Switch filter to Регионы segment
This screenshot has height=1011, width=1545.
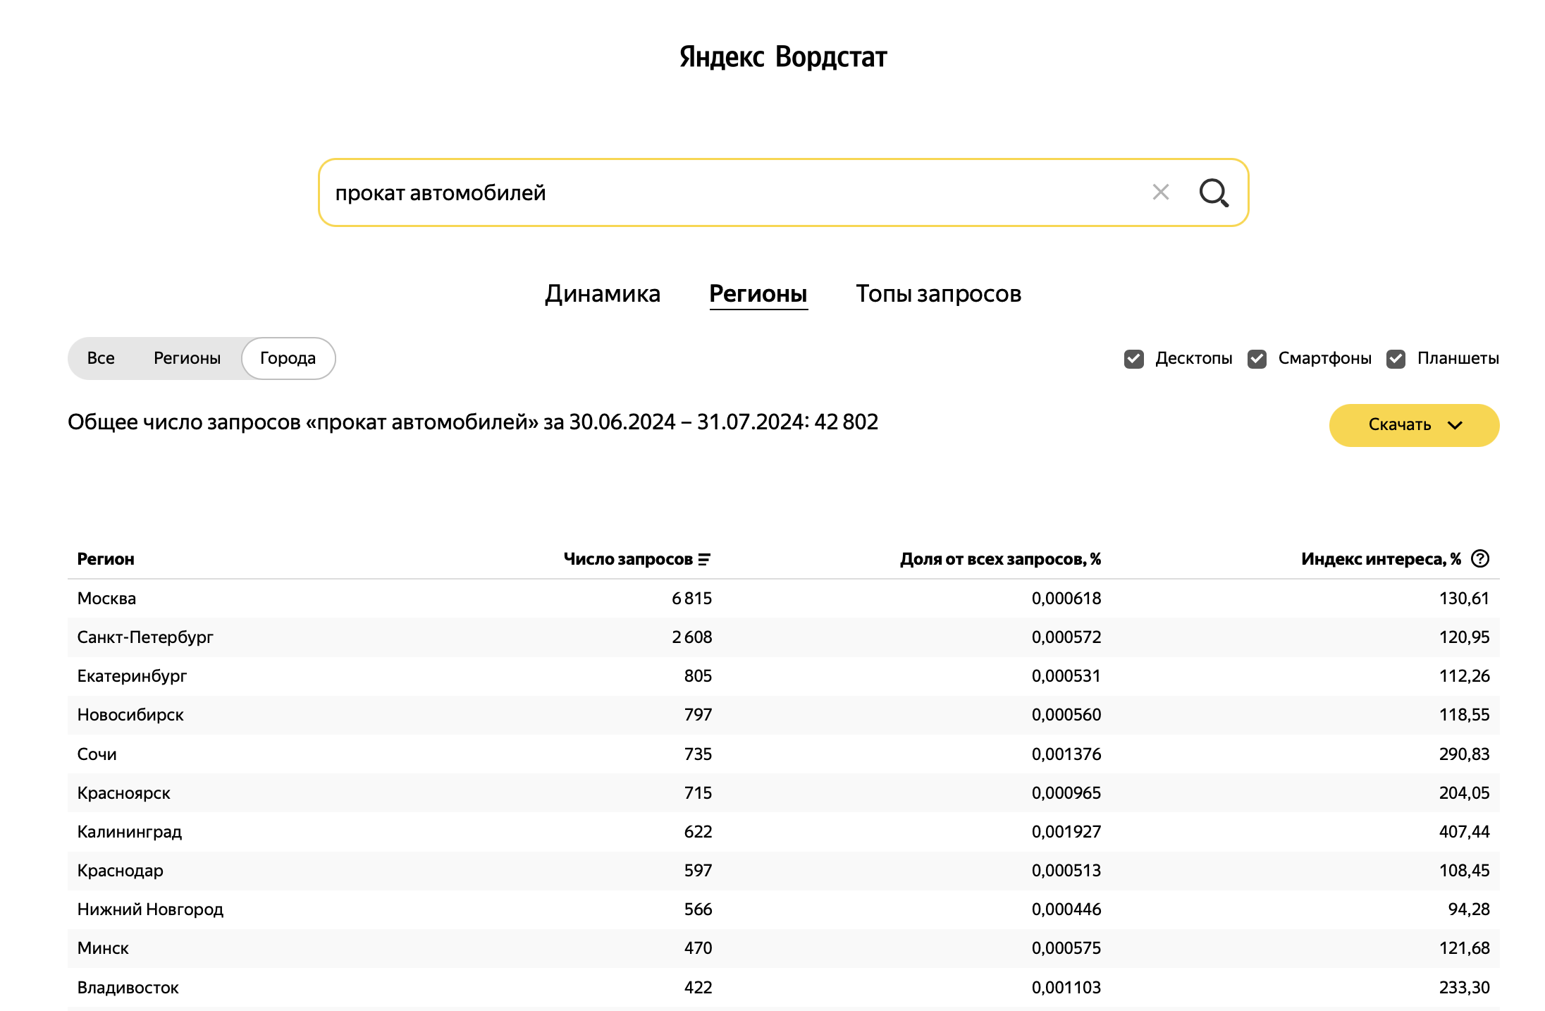[187, 358]
